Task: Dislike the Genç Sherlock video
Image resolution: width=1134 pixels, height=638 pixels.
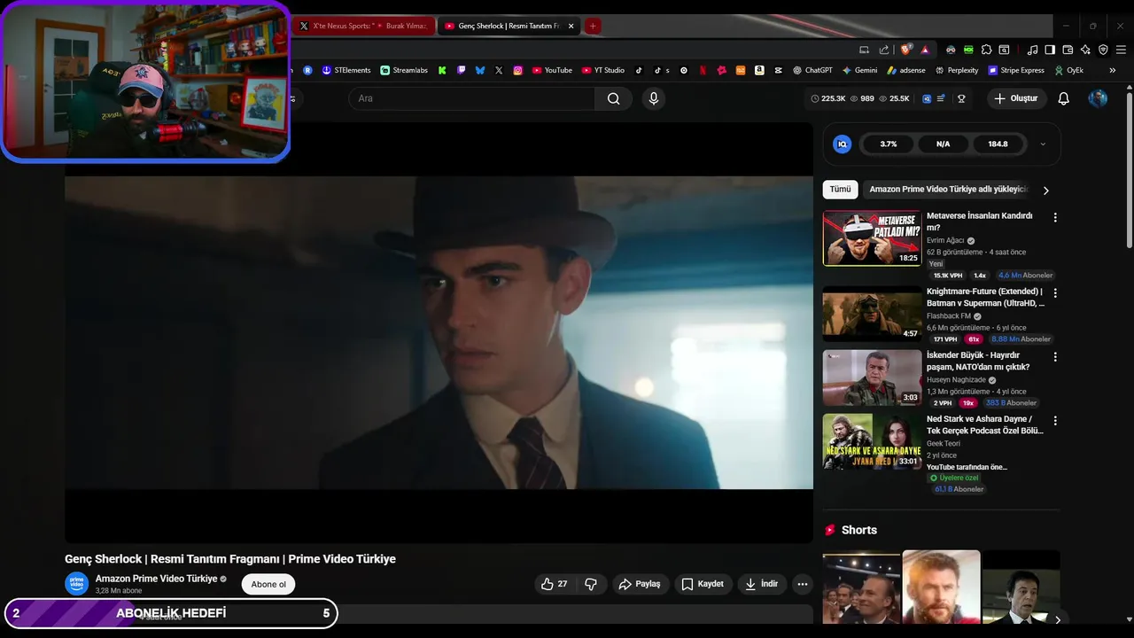Action: tap(591, 584)
